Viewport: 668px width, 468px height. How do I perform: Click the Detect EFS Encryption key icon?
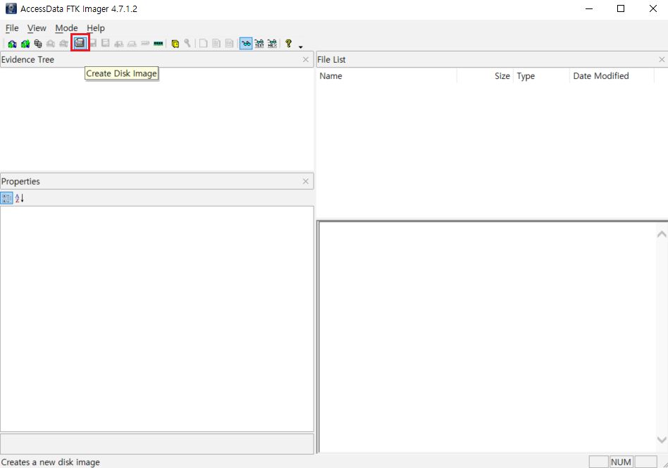tap(187, 44)
